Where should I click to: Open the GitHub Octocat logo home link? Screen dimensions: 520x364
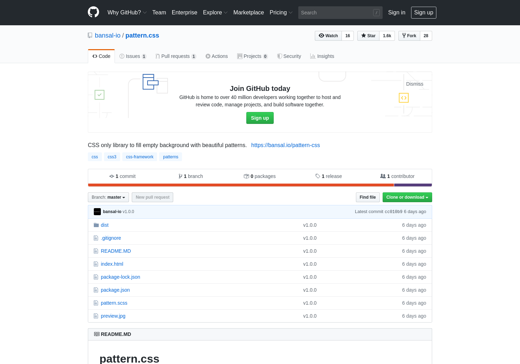(x=93, y=12)
